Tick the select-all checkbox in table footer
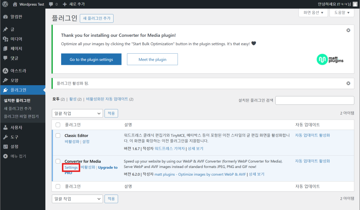The width and height of the screenshot is (360, 210). coord(58,187)
